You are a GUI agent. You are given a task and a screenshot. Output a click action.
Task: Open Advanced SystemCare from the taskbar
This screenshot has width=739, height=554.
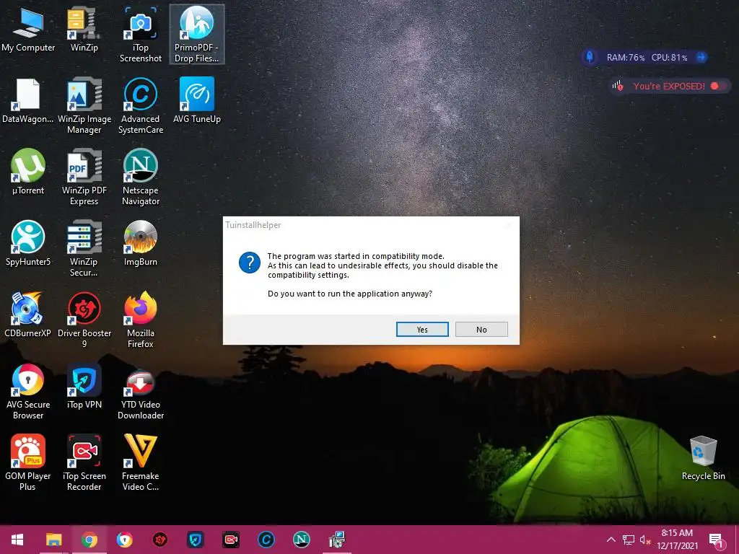(x=266, y=540)
